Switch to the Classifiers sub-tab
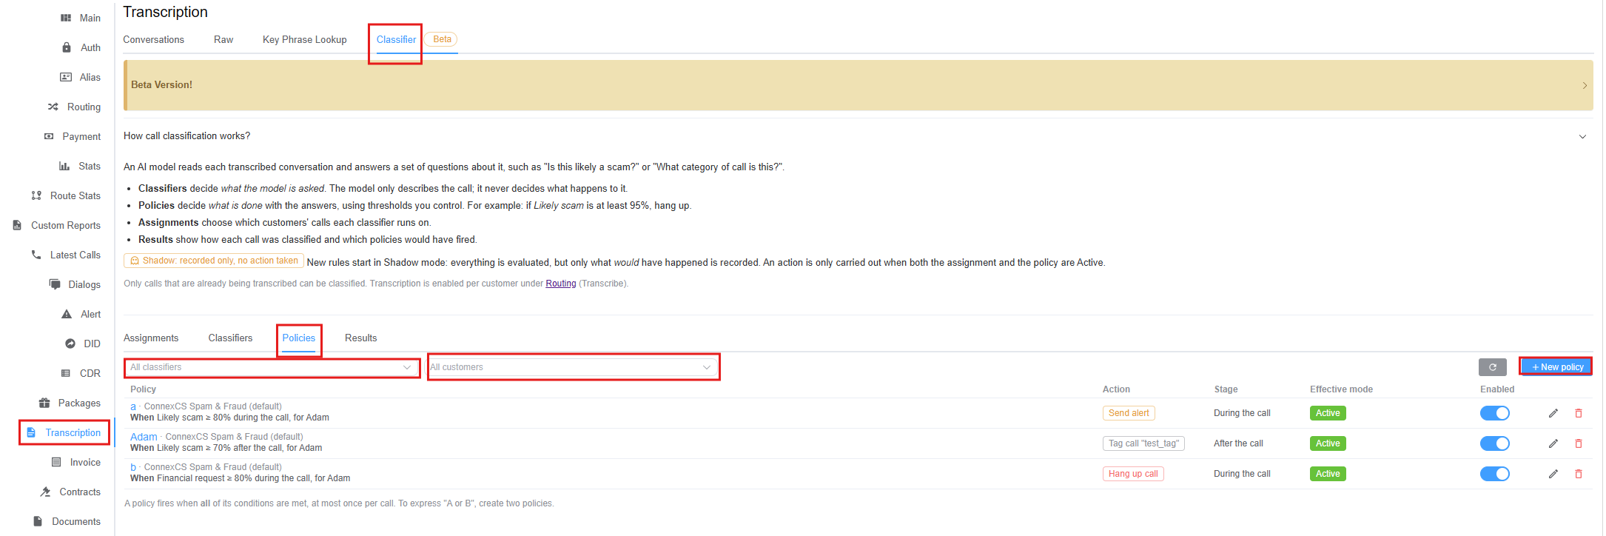The image size is (1606, 536). (230, 338)
